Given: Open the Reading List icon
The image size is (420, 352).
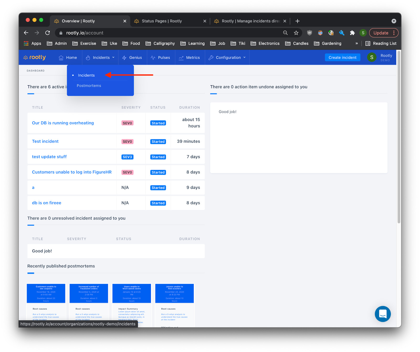Looking at the screenshot, I should 368,43.
